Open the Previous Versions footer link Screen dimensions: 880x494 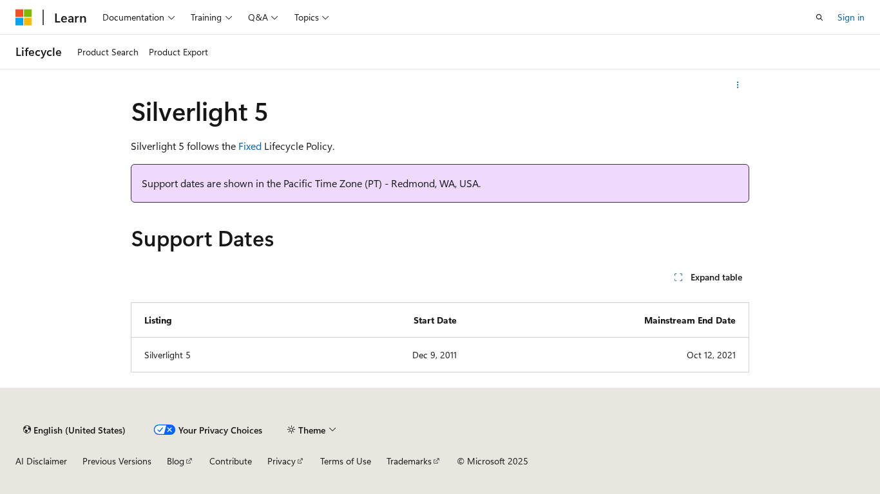click(x=117, y=461)
